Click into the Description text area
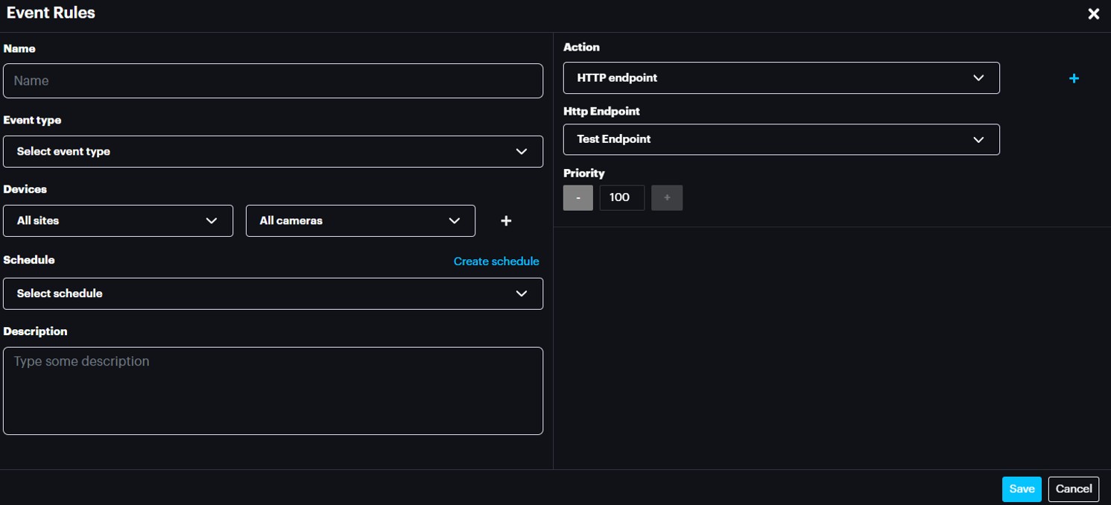 (x=273, y=390)
